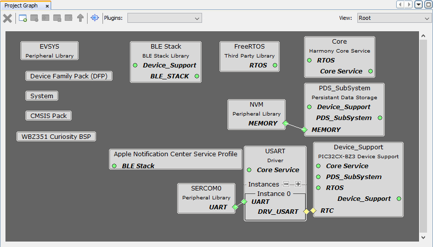
Task: Click scroll tabs left arrow button
Action: point(400,4)
